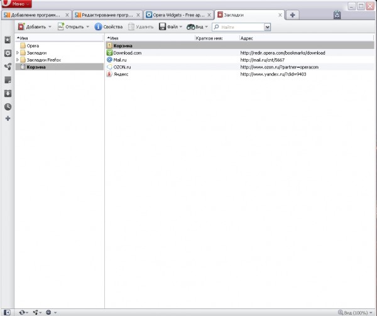Open the Файл dropdown menu
The height and width of the screenshot is (316, 377).
(x=170, y=26)
